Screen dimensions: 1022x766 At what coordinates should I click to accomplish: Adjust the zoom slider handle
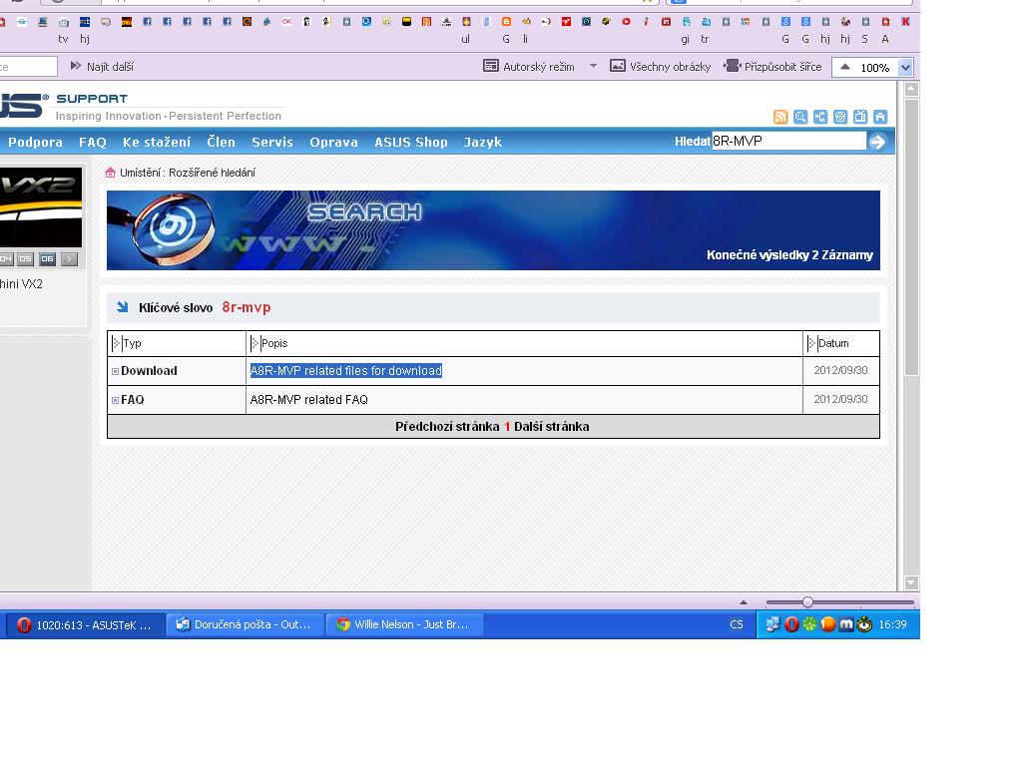[807, 602]
